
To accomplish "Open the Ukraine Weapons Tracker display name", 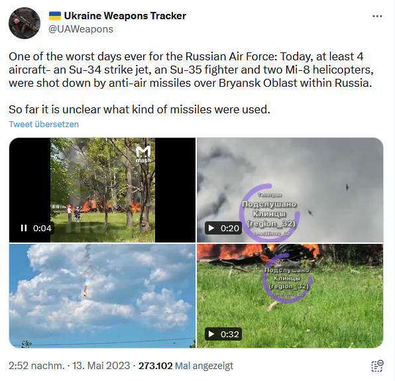I will (x=125, y=16).
